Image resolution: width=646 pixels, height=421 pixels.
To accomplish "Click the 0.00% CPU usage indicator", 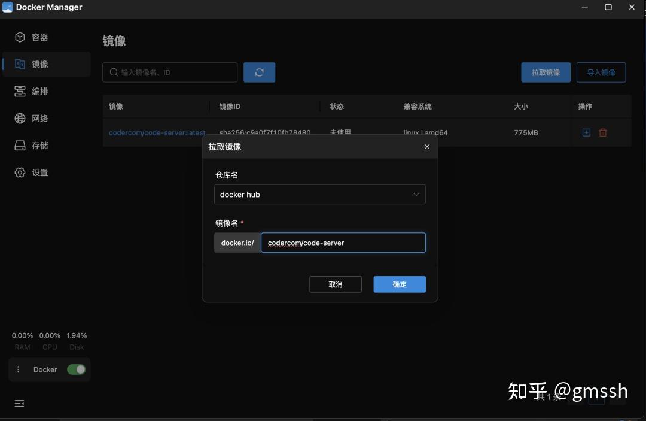I will (x=50, y=341).
